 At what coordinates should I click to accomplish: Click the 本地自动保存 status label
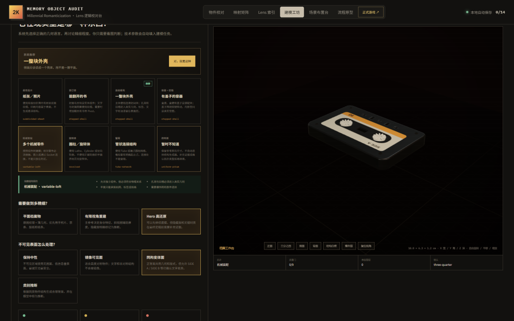pyautogui.click(x=481, y=12)
